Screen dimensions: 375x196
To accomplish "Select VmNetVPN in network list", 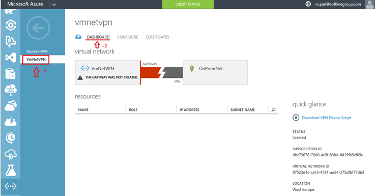I will point(36,60).
